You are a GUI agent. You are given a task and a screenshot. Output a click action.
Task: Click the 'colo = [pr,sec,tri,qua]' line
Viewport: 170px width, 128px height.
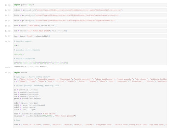point(26,103)
